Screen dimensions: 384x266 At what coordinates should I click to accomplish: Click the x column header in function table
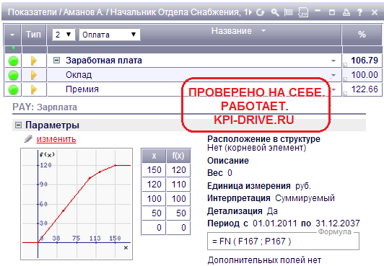coord(154,156)
